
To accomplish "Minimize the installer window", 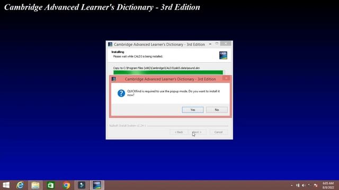I will (210, 44).
